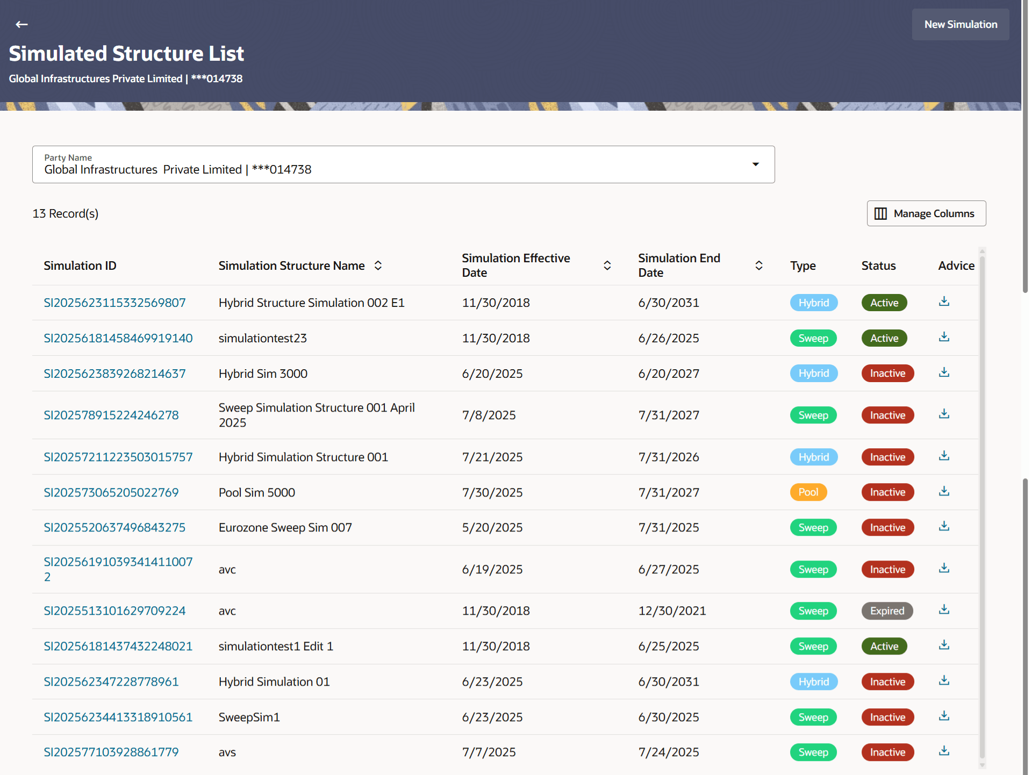Open Manage Columns
Screen dimensions: 1032x775
[926, 213]
